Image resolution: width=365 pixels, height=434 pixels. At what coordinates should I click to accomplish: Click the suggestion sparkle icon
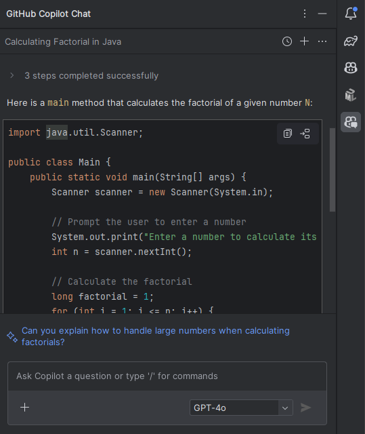pos(12,337)
